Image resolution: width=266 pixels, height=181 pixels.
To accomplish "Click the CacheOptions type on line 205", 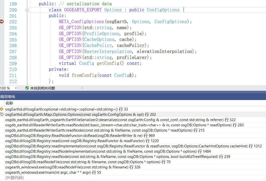I will (99, 39).
